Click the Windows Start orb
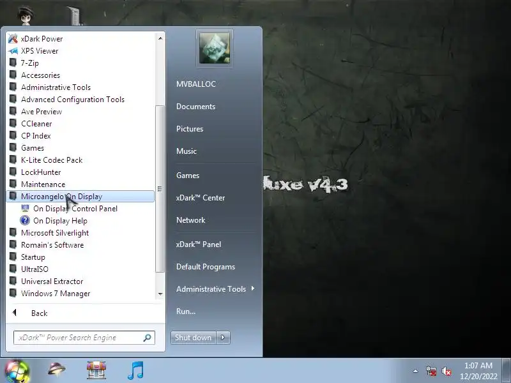This screenshot has width=511, height=383. pos(17,371)
